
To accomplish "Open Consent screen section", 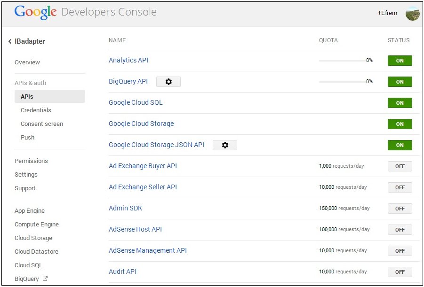I will 41,124.
